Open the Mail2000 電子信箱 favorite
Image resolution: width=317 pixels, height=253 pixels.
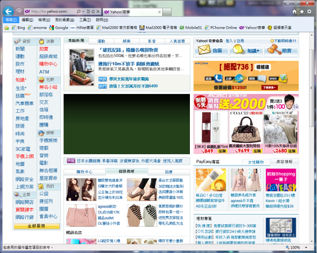[x=158, y=28]
